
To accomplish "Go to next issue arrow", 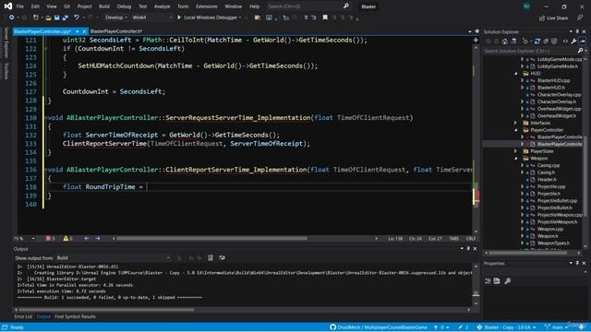I will [98, 239].
